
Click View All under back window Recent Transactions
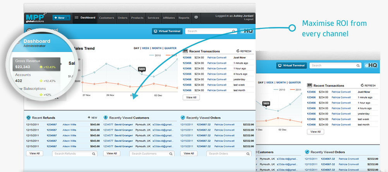(315, 132)
